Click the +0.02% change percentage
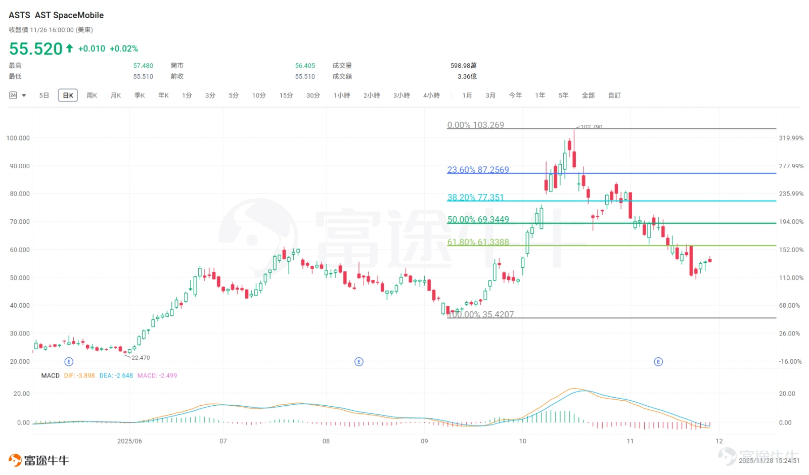Screen dimensions: 809x475 [x=124, y=49]
